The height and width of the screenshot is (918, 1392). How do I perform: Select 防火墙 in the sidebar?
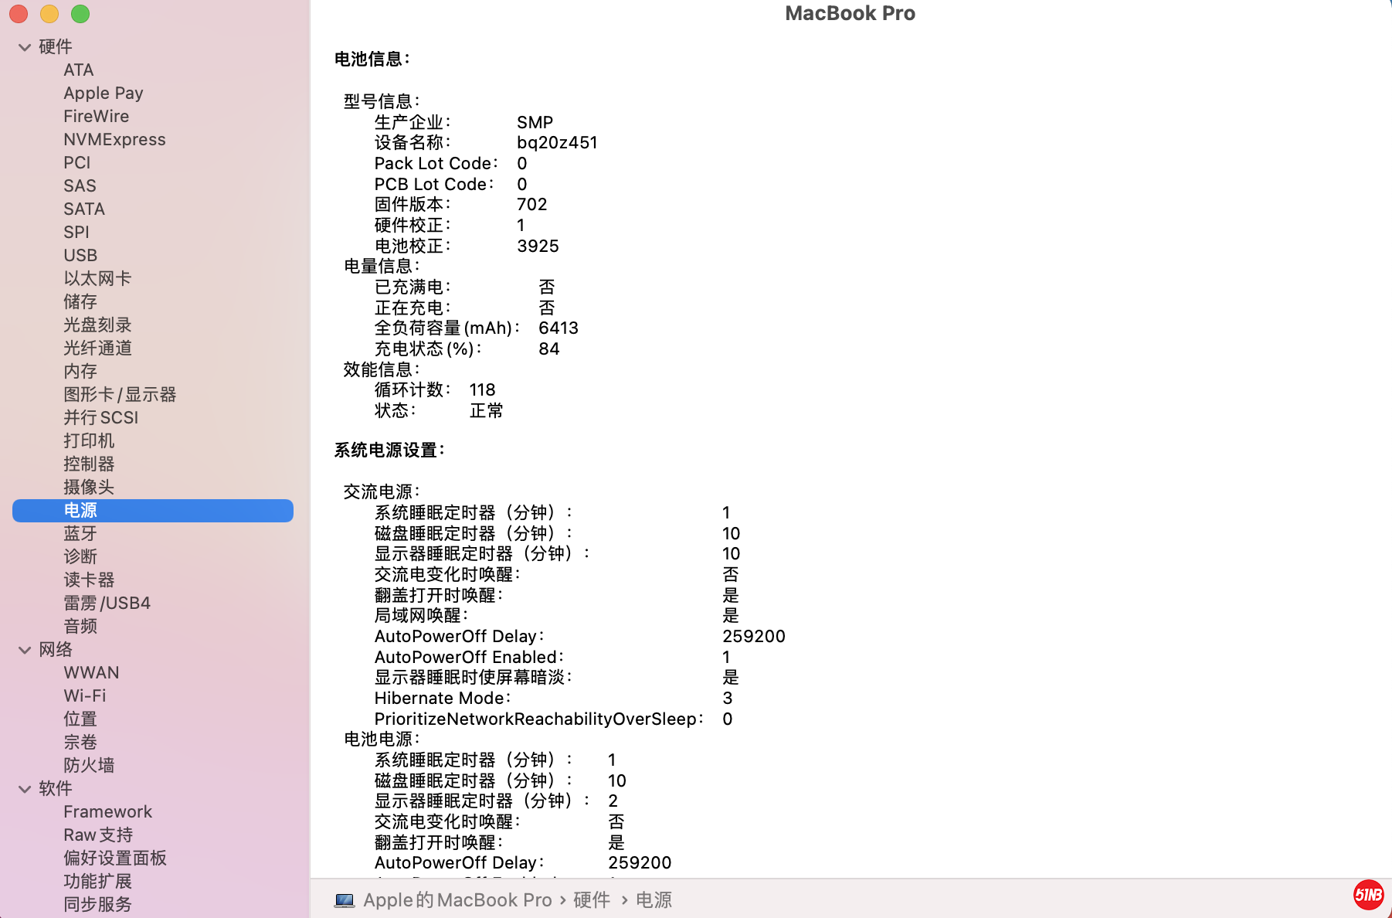89,766
